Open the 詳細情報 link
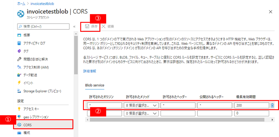Viewport: 279px width, 137px height. click(x=90, y=71)
